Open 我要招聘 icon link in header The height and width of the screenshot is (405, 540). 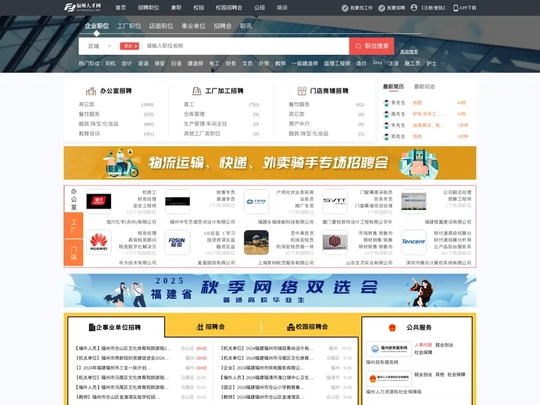pyautogui.click(x=382, y=8)
